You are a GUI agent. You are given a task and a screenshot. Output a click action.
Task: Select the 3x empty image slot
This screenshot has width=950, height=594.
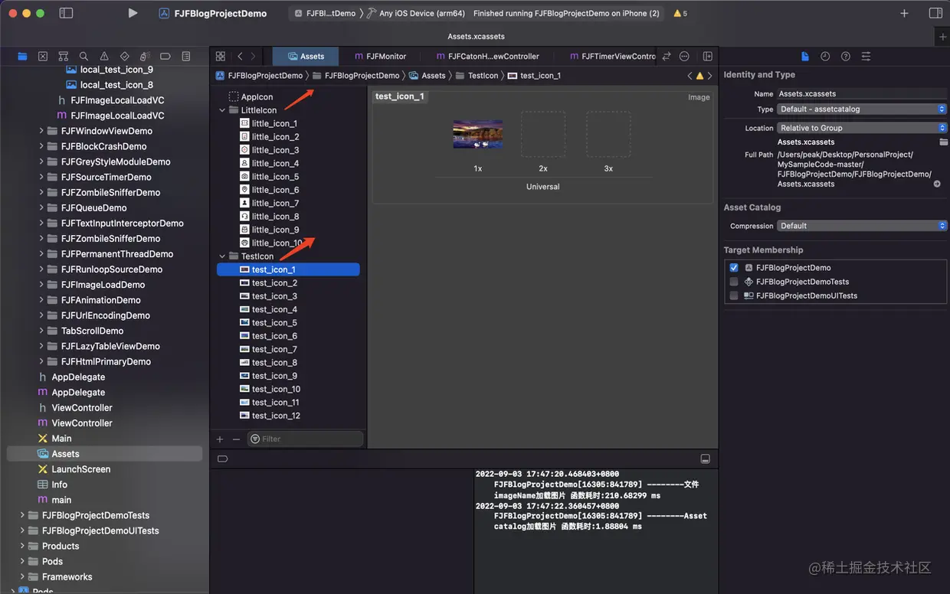[608, 134]
